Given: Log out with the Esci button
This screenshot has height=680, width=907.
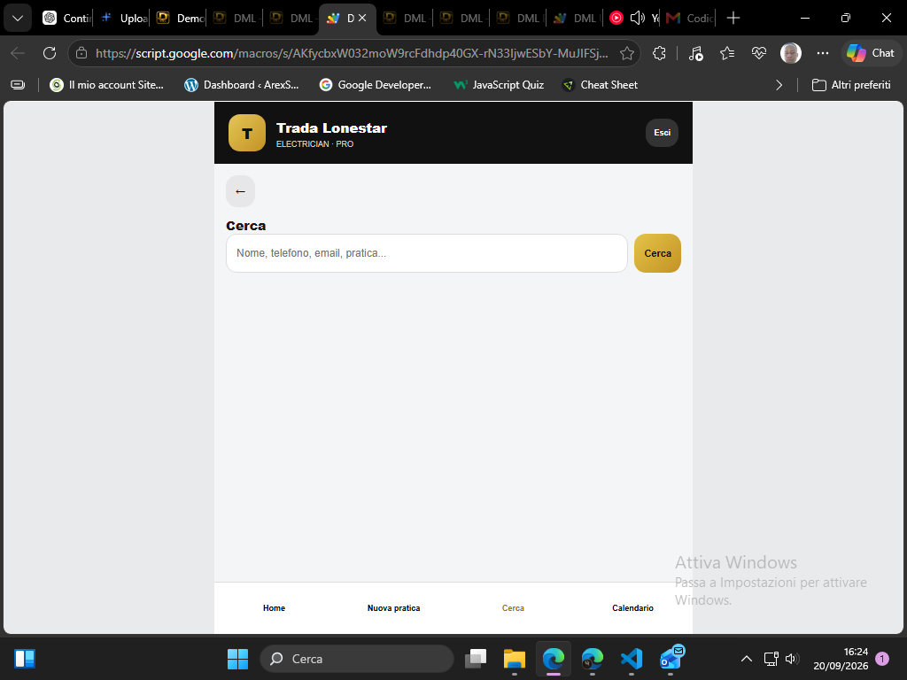Looking at the screenshot, I should click(x=662, y=133).
